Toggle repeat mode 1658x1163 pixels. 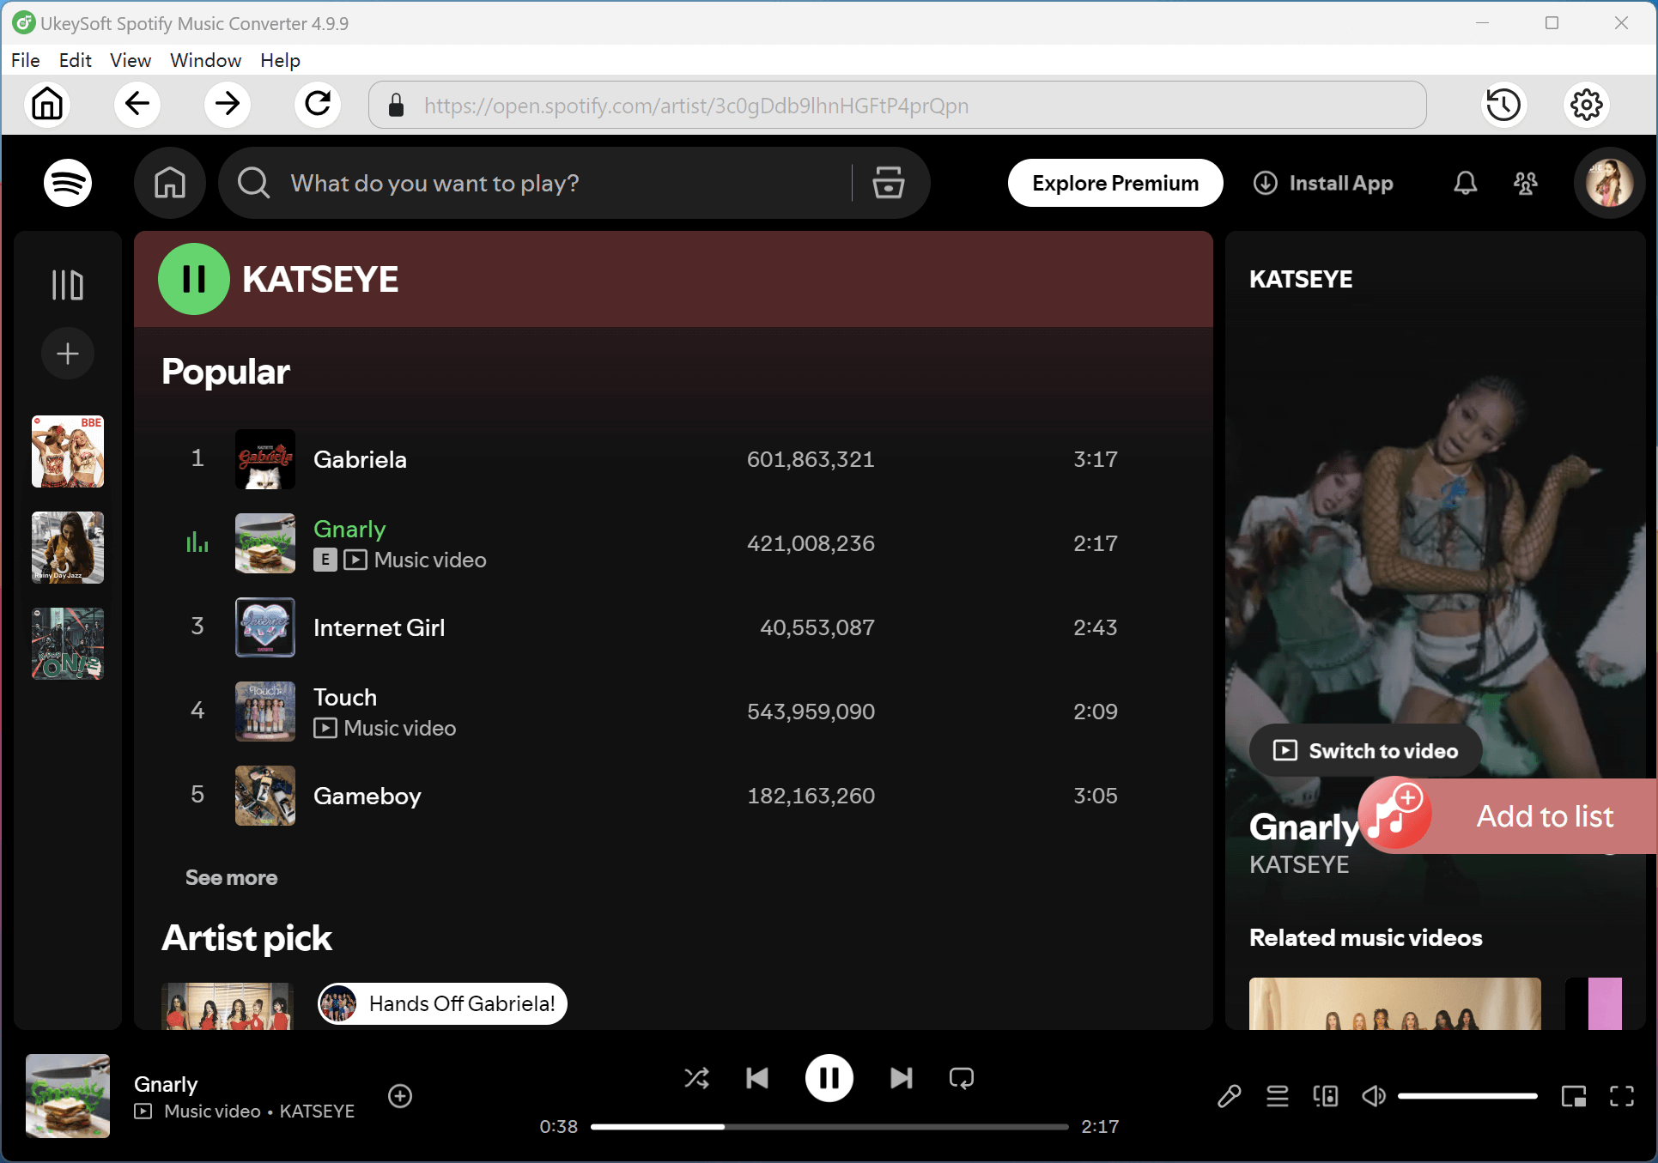961,1078
